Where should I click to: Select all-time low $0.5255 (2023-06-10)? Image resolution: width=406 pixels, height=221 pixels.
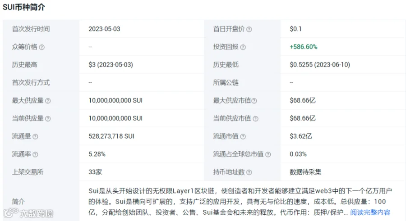320,65
